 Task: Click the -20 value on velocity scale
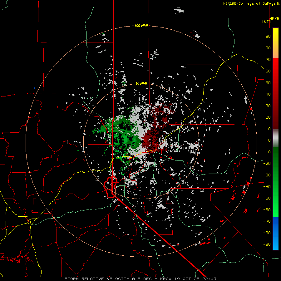[x=267, y=164]
